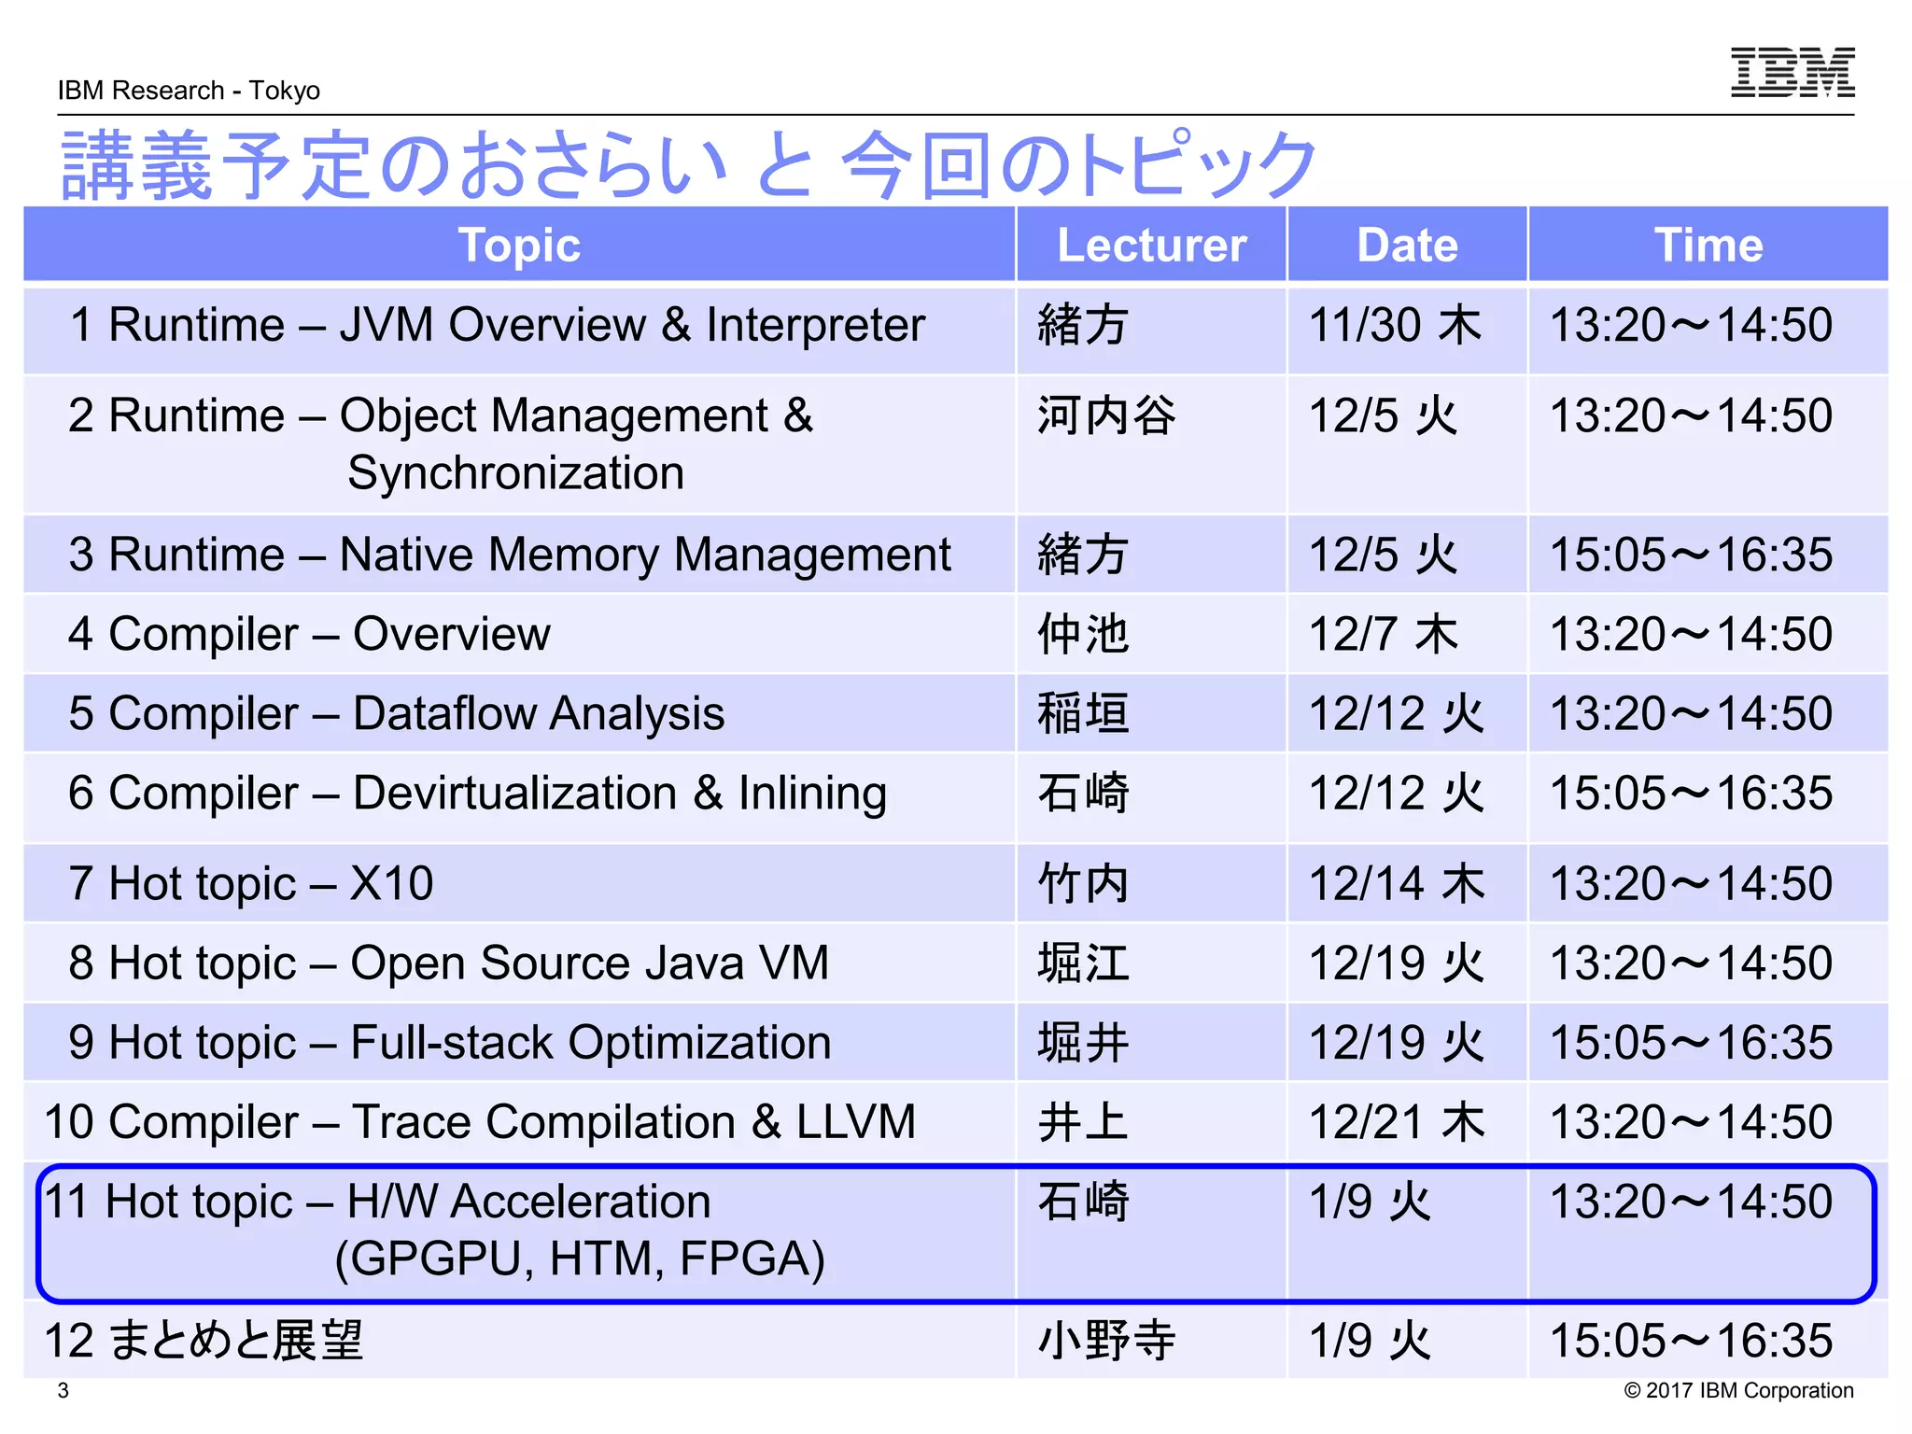Select '12 まとめと展望' cell
This screenshot has width=1912, height=1434.
pyautogui.click(x=519, y=1340)
